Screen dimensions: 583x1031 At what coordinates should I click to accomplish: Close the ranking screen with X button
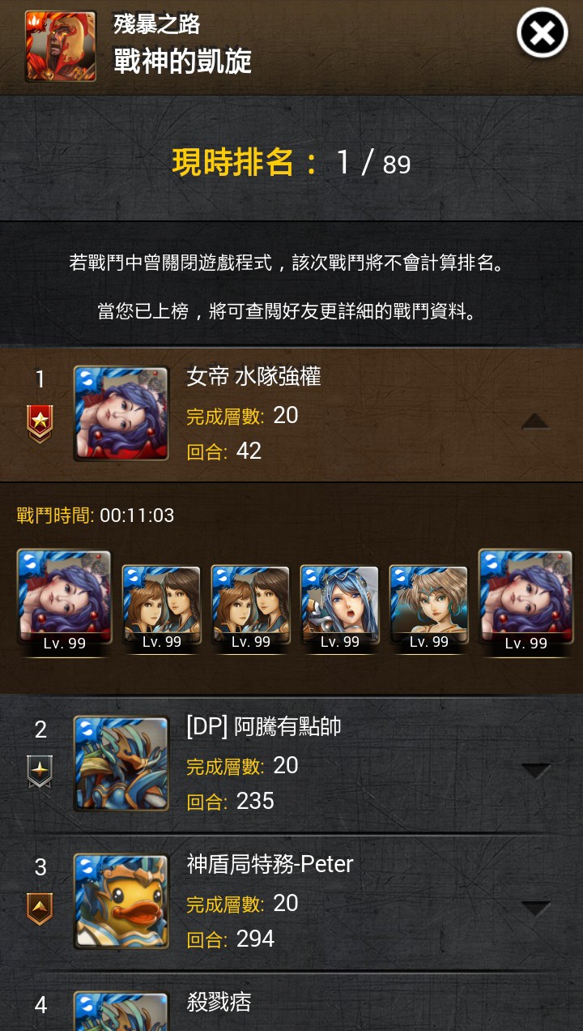click(x=543, y=33)
